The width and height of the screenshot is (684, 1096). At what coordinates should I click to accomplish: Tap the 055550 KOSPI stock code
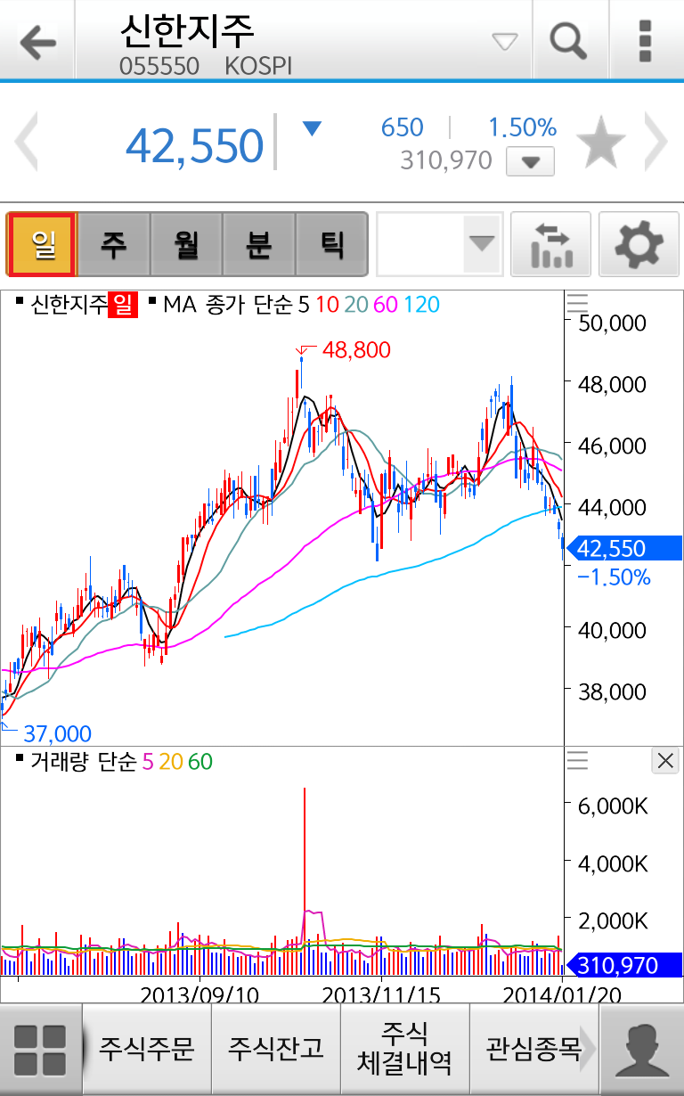pos(206,67)
